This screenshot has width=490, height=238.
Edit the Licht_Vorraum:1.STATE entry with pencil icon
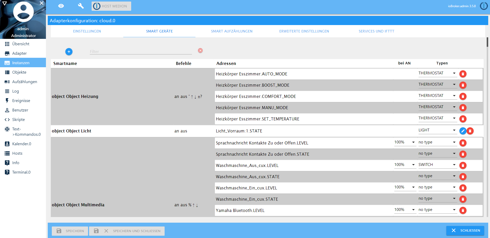coord(463,131)
